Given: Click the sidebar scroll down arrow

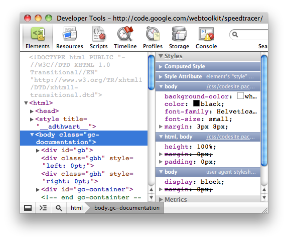Looking at the screenshot, I should click(264, 198).
